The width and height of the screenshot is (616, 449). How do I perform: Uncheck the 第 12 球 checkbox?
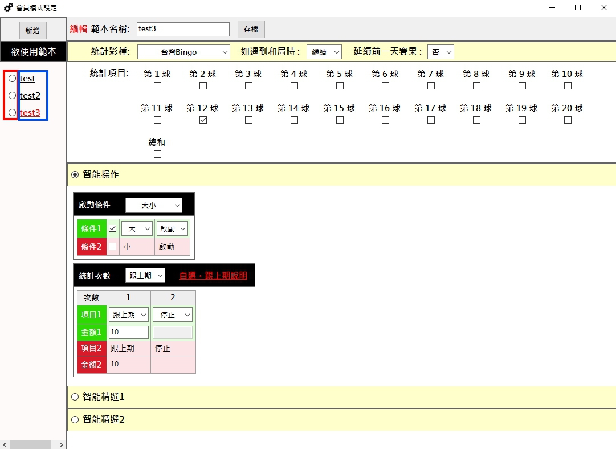pos(203,120)
